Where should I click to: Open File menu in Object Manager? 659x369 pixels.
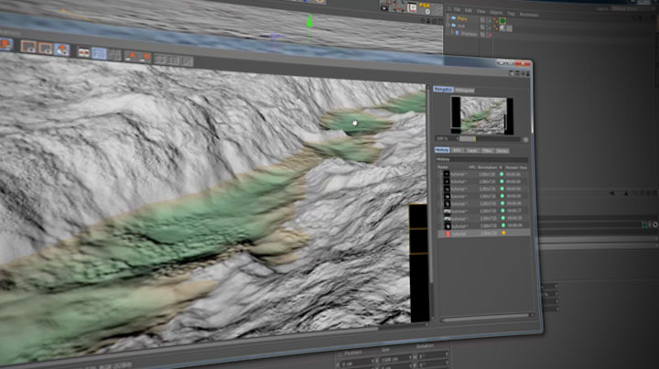click(x=457, y=9)
